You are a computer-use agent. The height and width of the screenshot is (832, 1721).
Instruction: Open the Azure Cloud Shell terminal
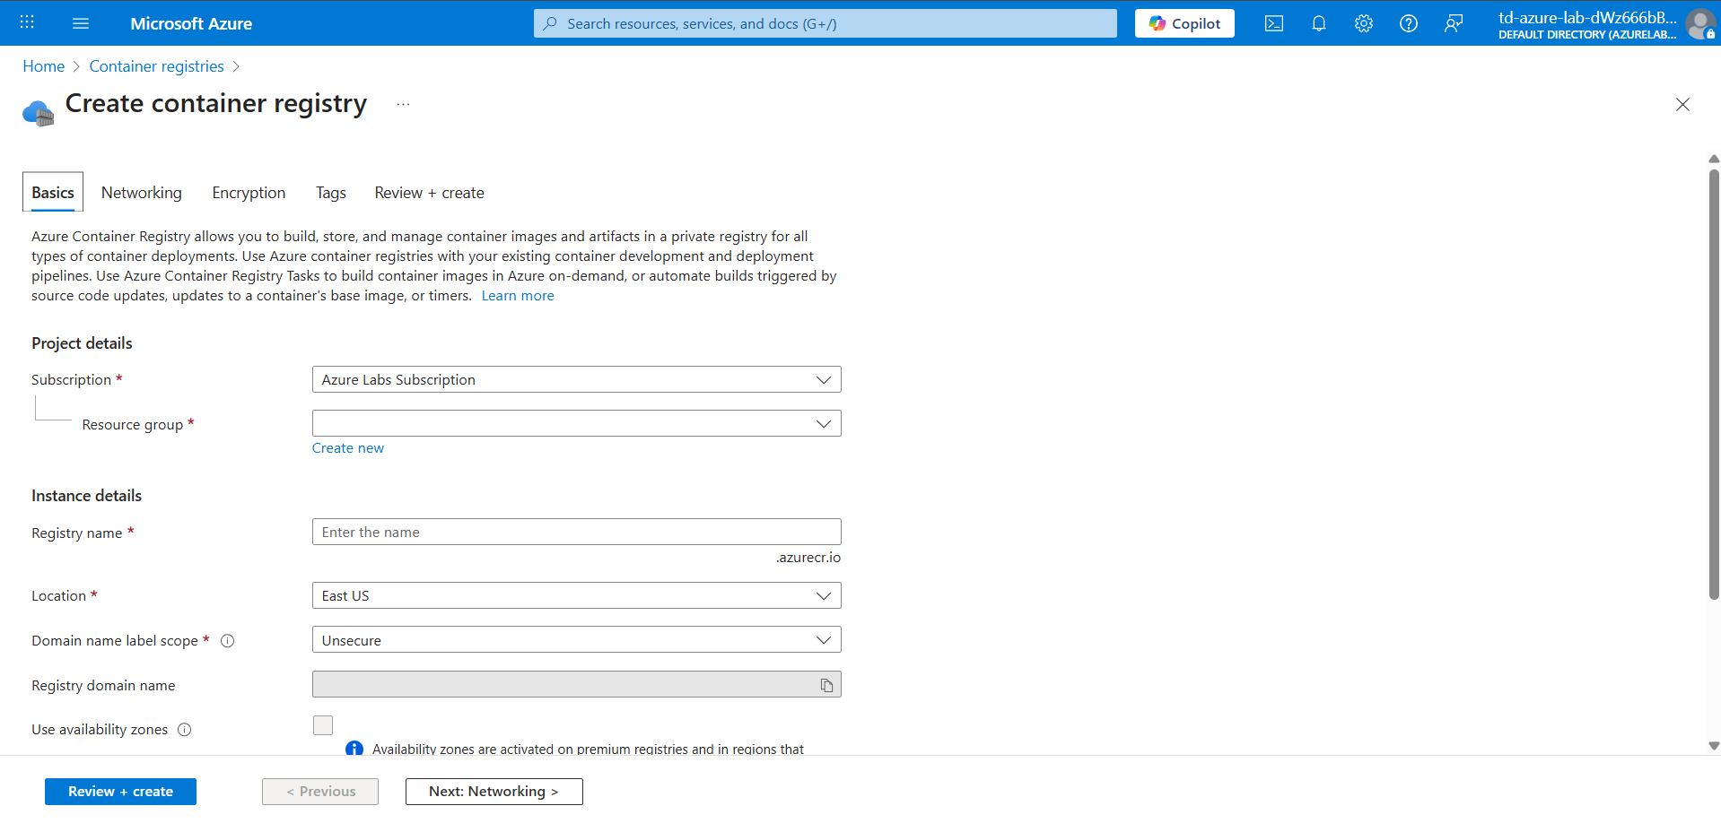(x=1273, y=23)
